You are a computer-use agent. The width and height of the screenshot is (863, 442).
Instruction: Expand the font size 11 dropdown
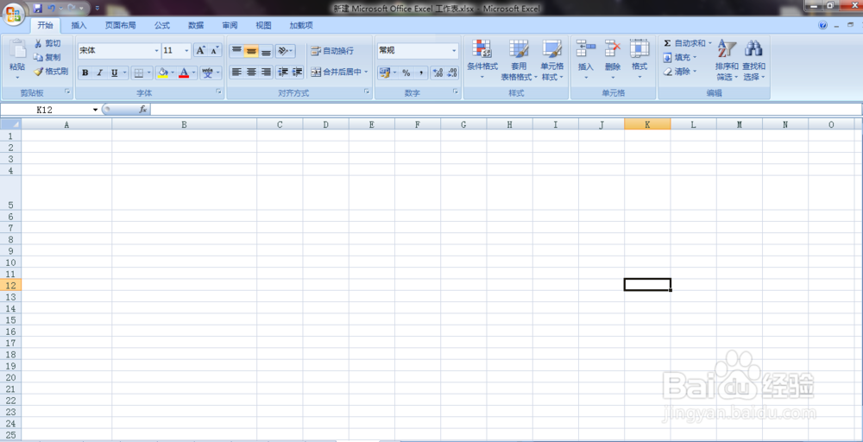click(x=186, y=51)
